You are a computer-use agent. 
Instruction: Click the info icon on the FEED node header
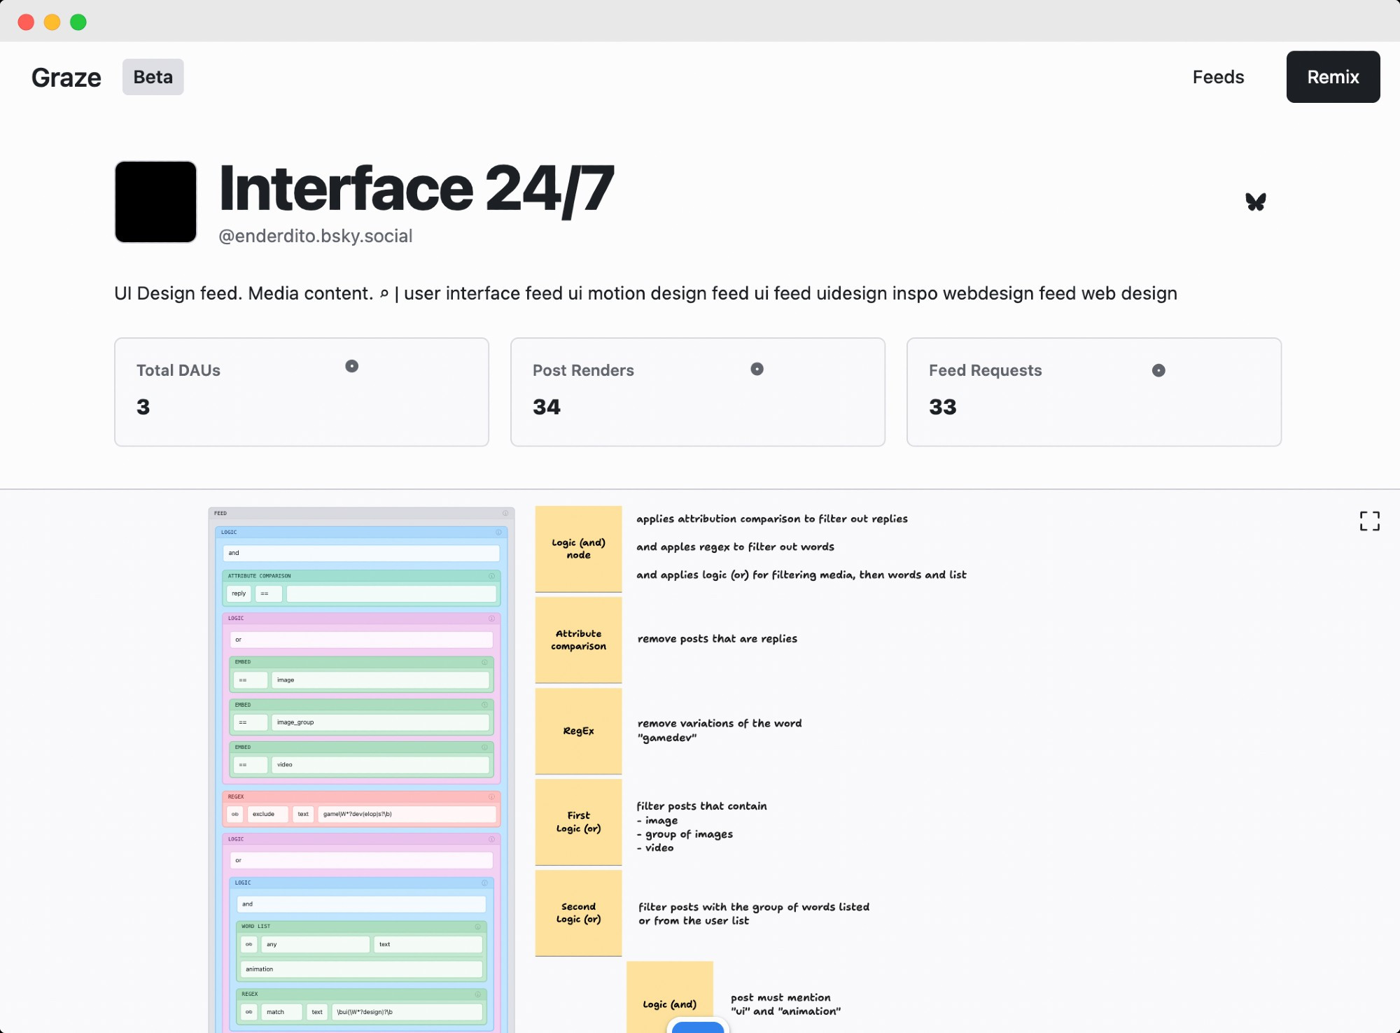tap(505, 513)
